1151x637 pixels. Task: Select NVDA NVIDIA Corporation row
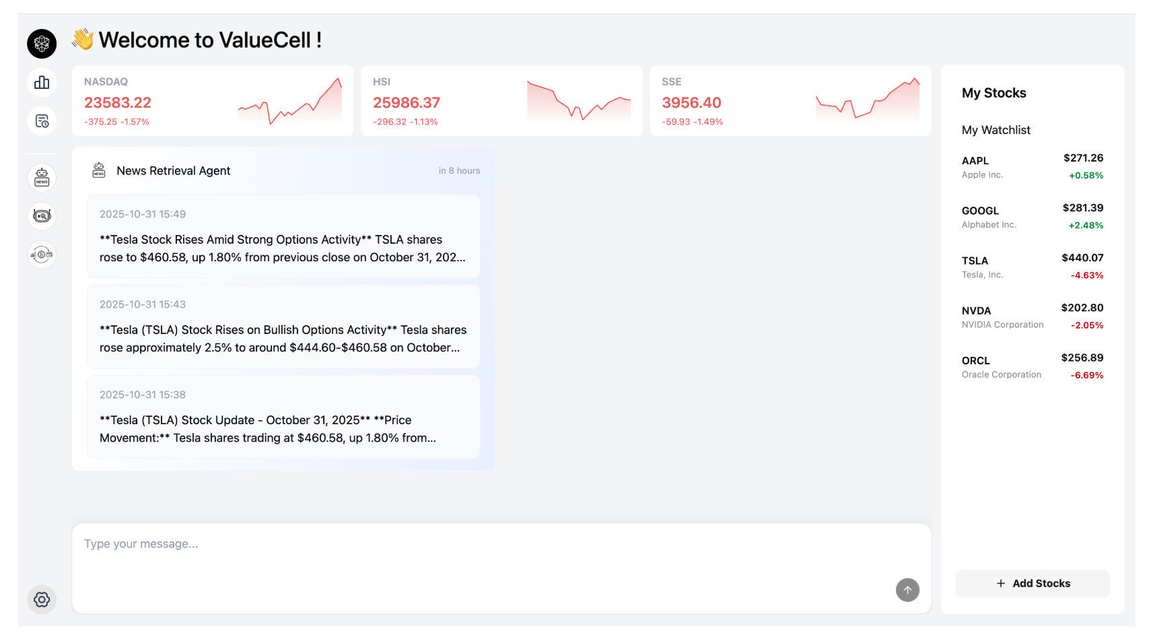(x=1032, y=316)
